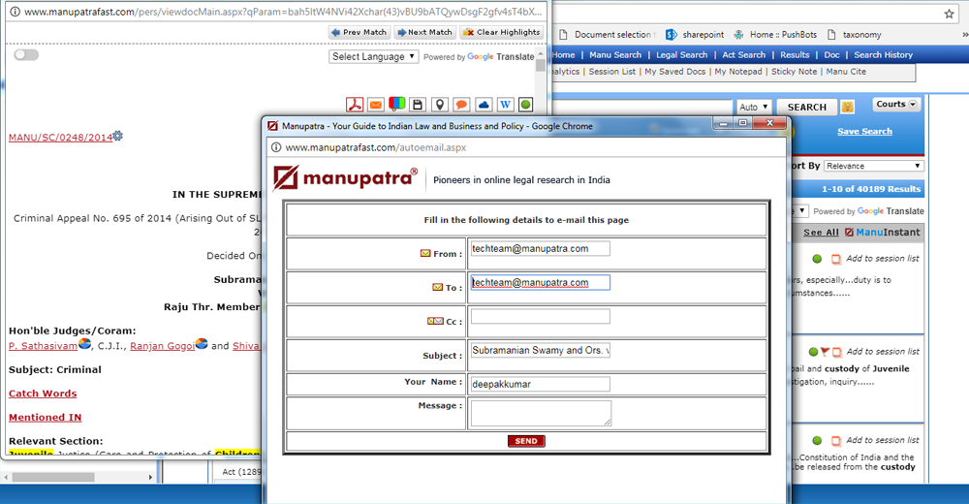Open Ranjan Gogoi judge link
The height and width of the screenshot is (504, 969).
[163, 346]
